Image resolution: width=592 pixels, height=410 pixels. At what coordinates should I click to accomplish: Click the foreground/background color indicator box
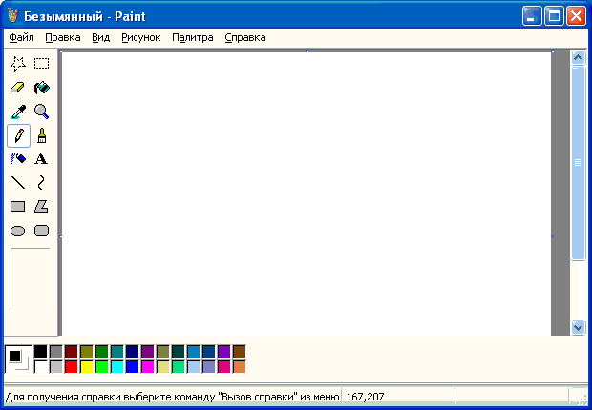click(18, 359)
